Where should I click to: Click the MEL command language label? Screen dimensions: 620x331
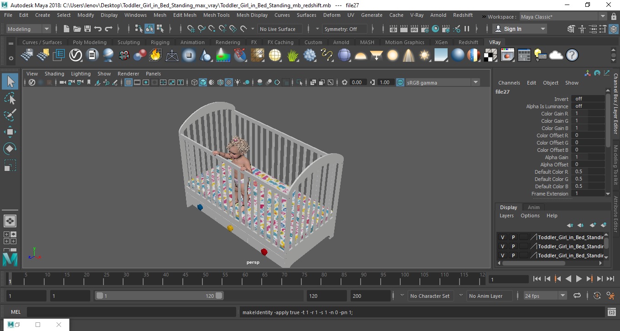[15, 312]
